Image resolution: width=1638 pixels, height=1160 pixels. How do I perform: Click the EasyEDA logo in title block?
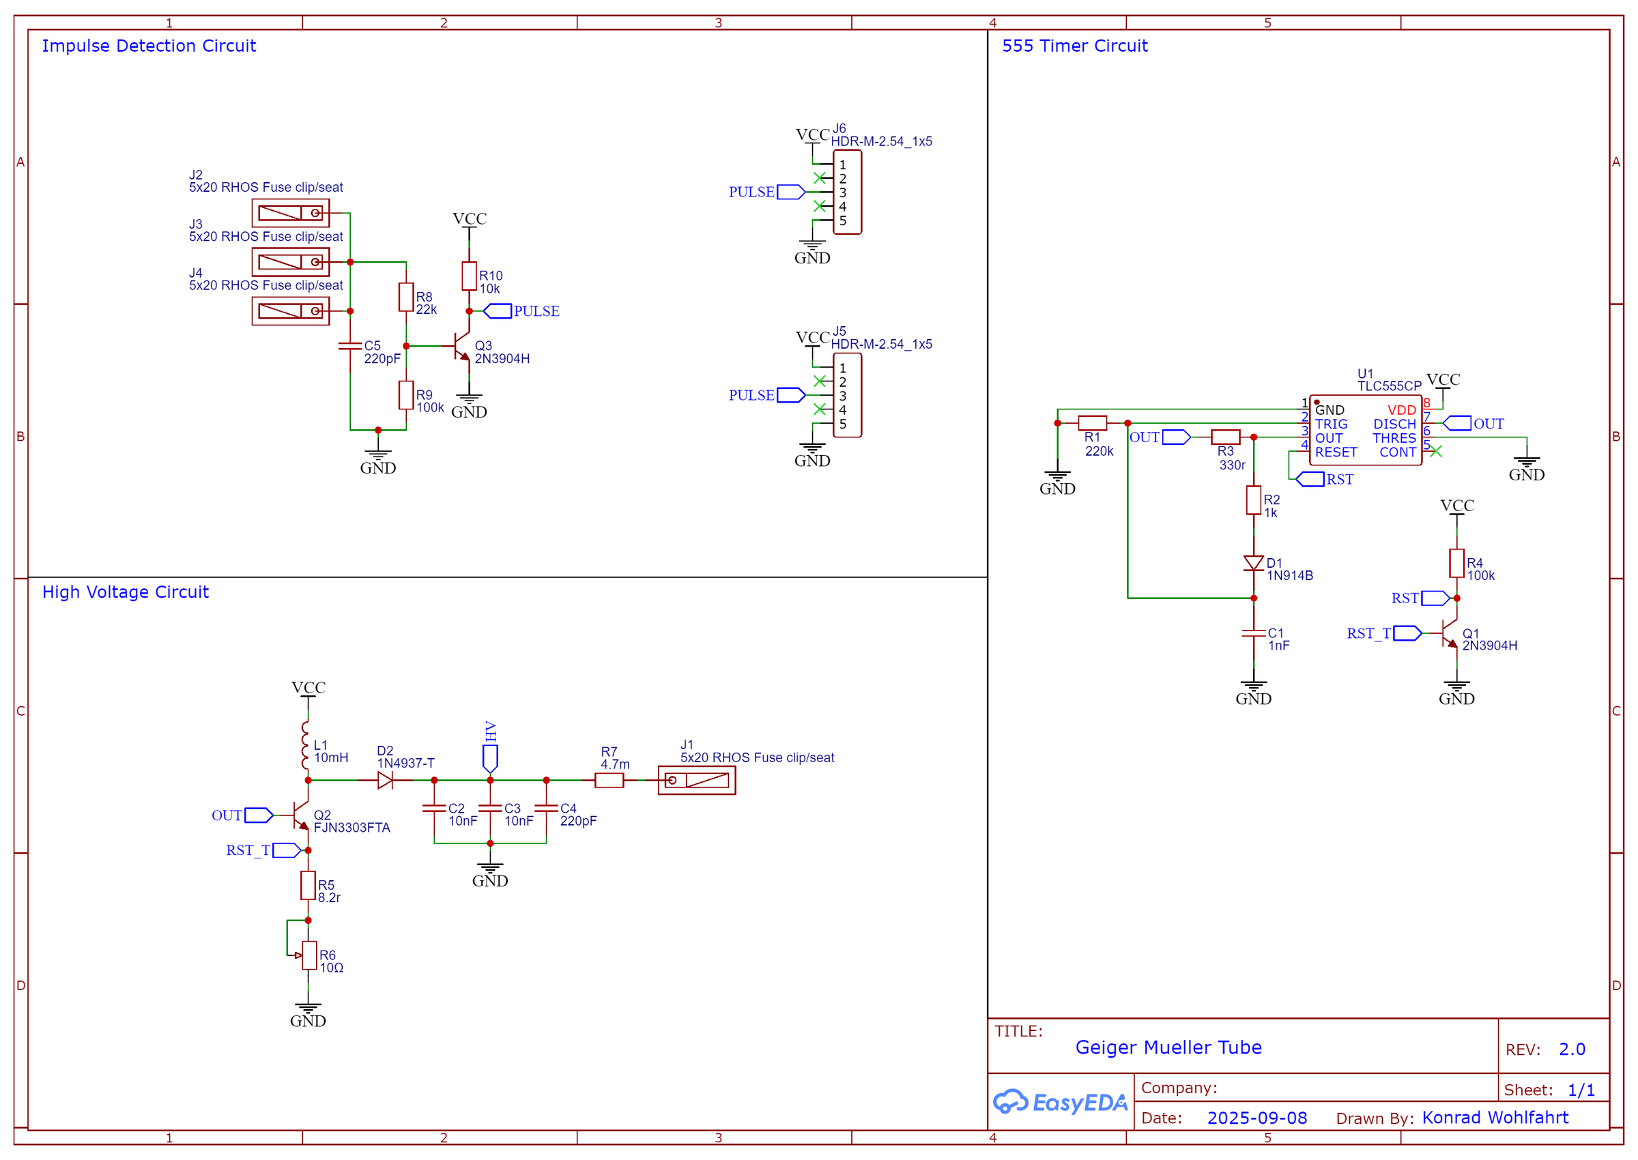click(x=1060, y=1103)
